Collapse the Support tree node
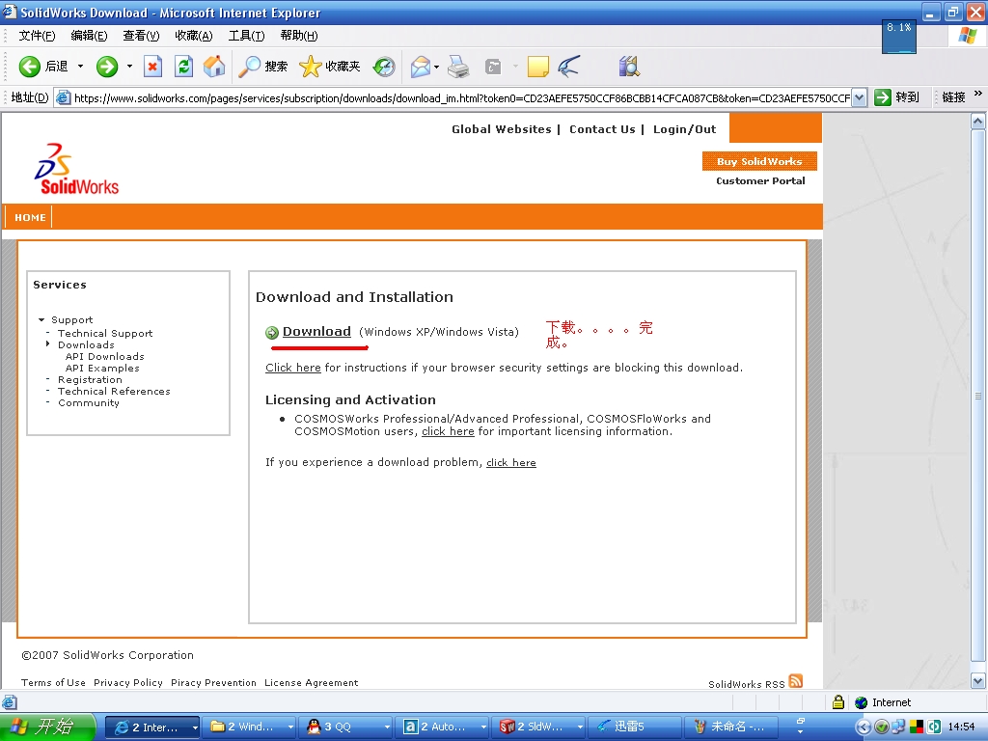 click(41, 320)
